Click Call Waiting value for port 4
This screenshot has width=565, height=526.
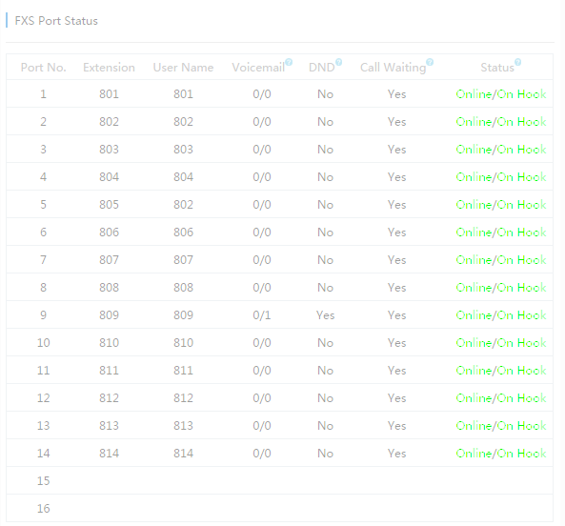[x=396, y=177]
